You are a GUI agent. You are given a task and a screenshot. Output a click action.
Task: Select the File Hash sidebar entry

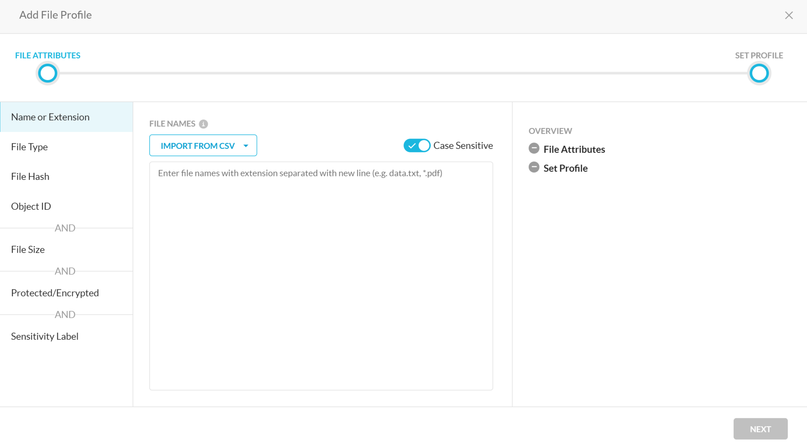click(x=30, y=176)
